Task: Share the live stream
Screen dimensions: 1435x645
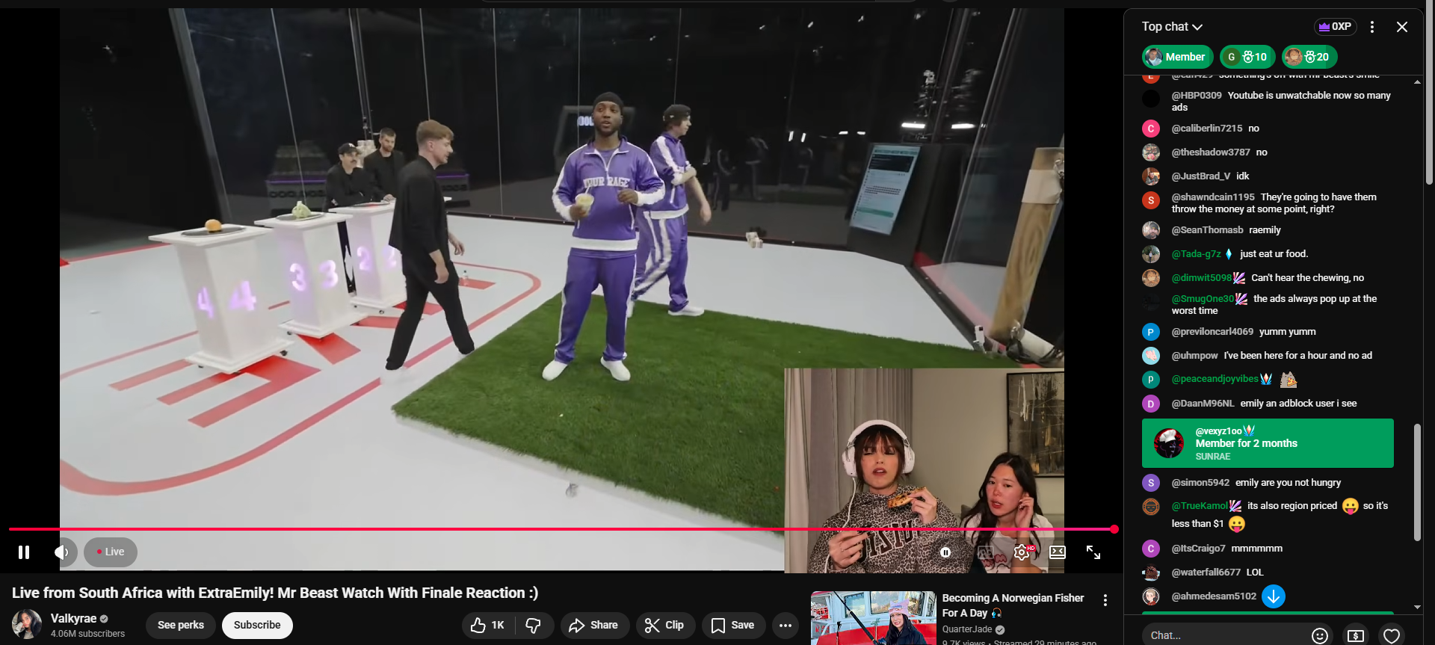Action: pos(594,626)
